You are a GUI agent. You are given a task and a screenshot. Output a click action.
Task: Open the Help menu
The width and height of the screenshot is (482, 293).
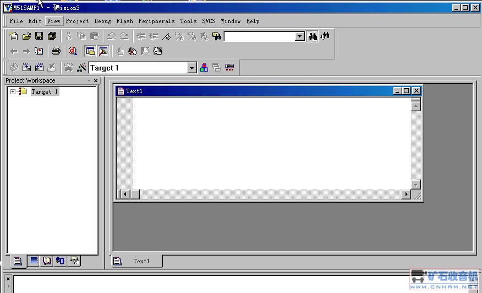253,21
